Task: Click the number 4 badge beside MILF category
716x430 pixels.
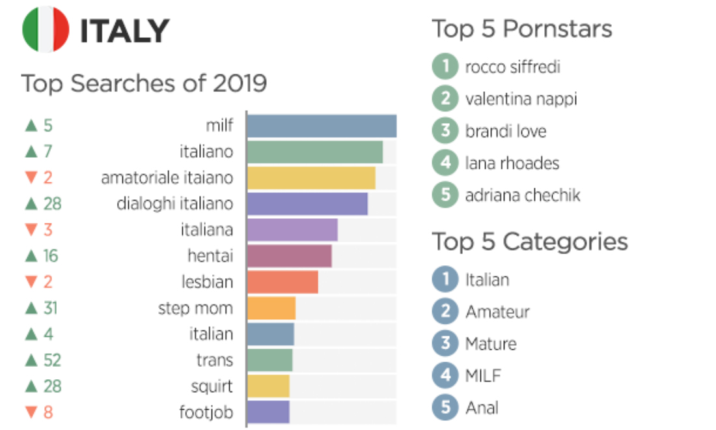Action: (x=445, y=375)
